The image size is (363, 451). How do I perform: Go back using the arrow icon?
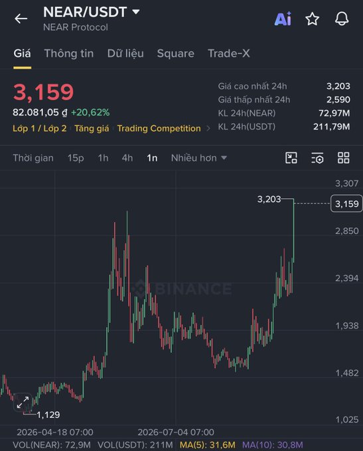pos(21,19)
